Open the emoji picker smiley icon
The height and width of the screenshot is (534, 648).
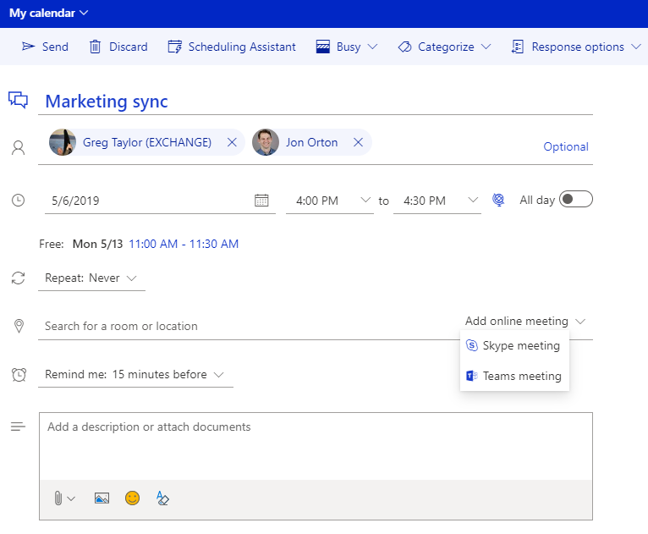[x=132, y=498]
